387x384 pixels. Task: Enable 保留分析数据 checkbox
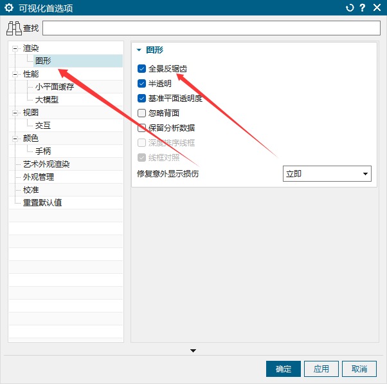(141, 128)
